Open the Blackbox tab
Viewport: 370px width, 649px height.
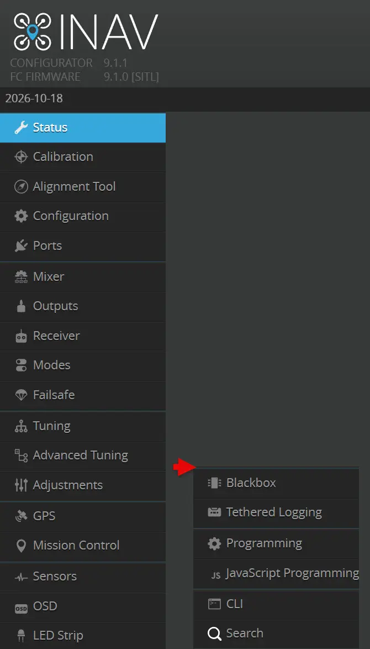276,483
